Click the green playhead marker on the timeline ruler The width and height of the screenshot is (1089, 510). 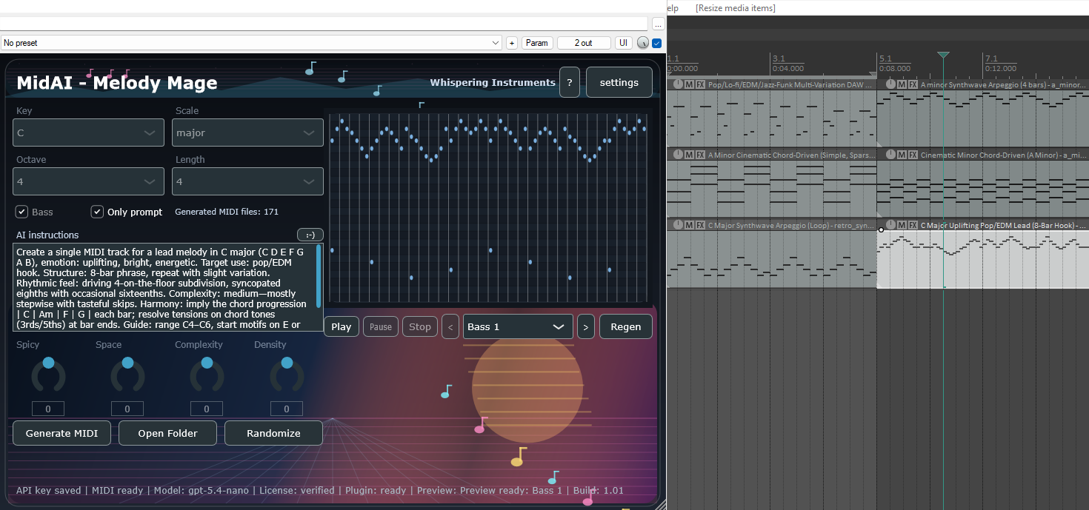(943, 56)
